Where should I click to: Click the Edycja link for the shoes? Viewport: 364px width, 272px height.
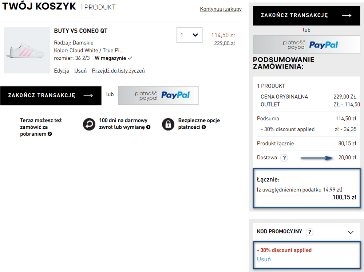(62, 71)
